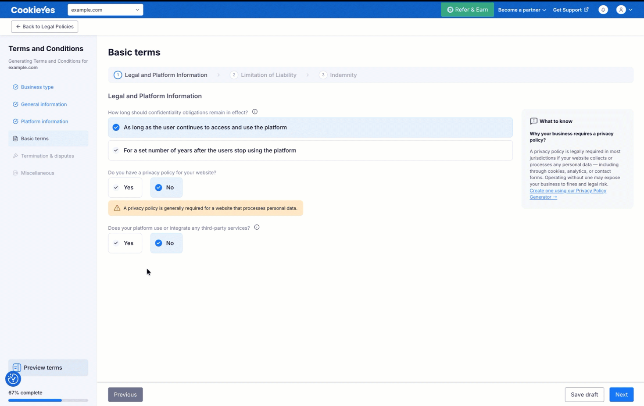Choose No for third-party services

pos(166,243)
